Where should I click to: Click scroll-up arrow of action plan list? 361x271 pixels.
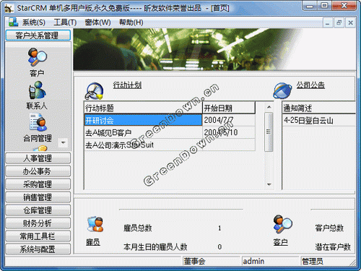[x=269, y=107]
